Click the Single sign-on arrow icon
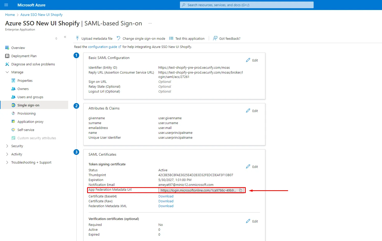382x241 pixels. pos(13,105)
